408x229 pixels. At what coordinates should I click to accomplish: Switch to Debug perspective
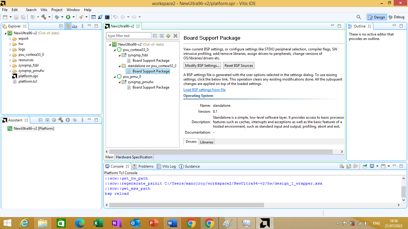point(396,17)
